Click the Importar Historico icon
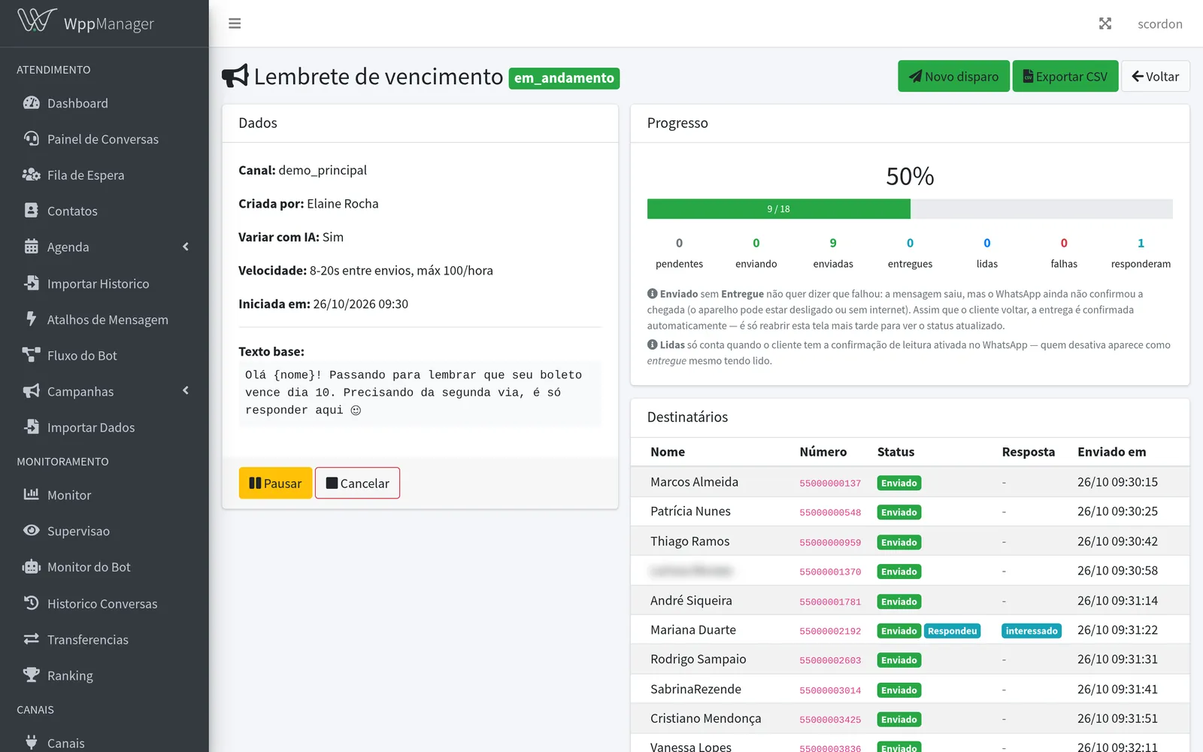 pyautogui.click(x=31, y=283)
